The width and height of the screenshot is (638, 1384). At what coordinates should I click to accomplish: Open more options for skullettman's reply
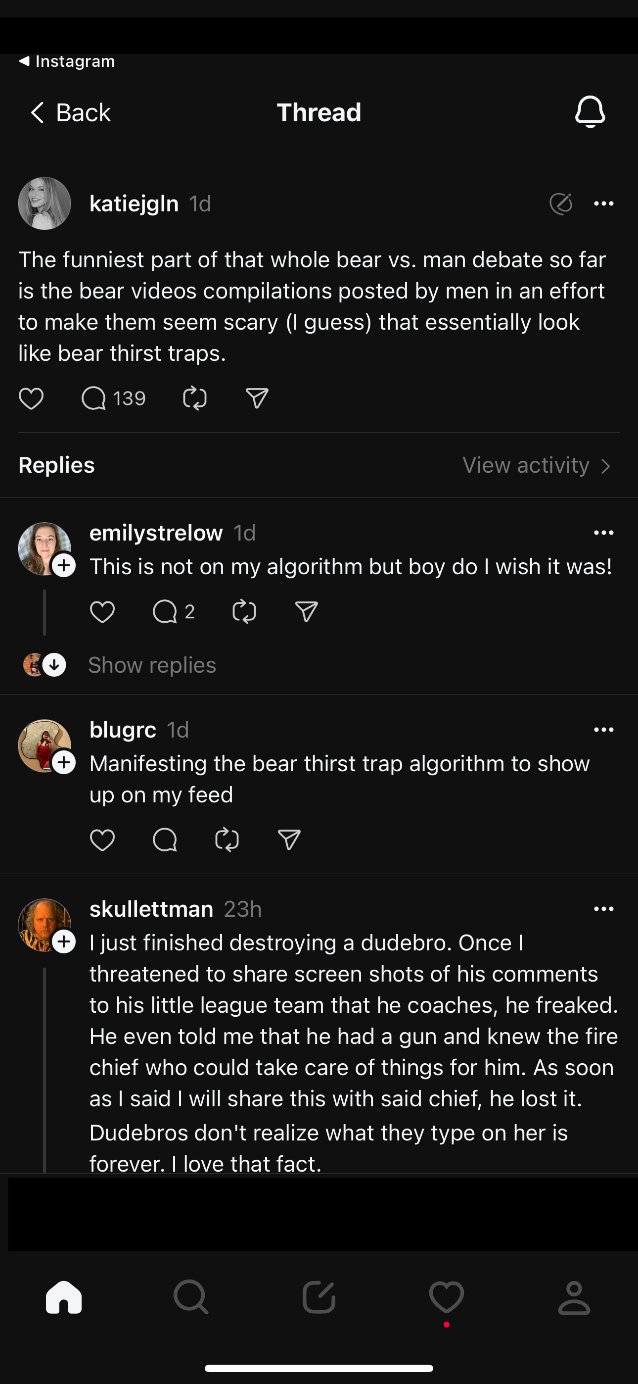tap(604, 909)
